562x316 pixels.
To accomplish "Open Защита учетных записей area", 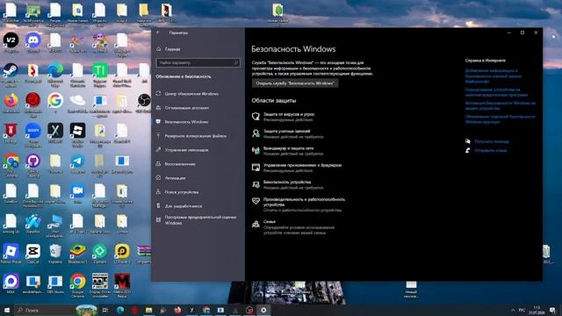I will click(287, 133).
